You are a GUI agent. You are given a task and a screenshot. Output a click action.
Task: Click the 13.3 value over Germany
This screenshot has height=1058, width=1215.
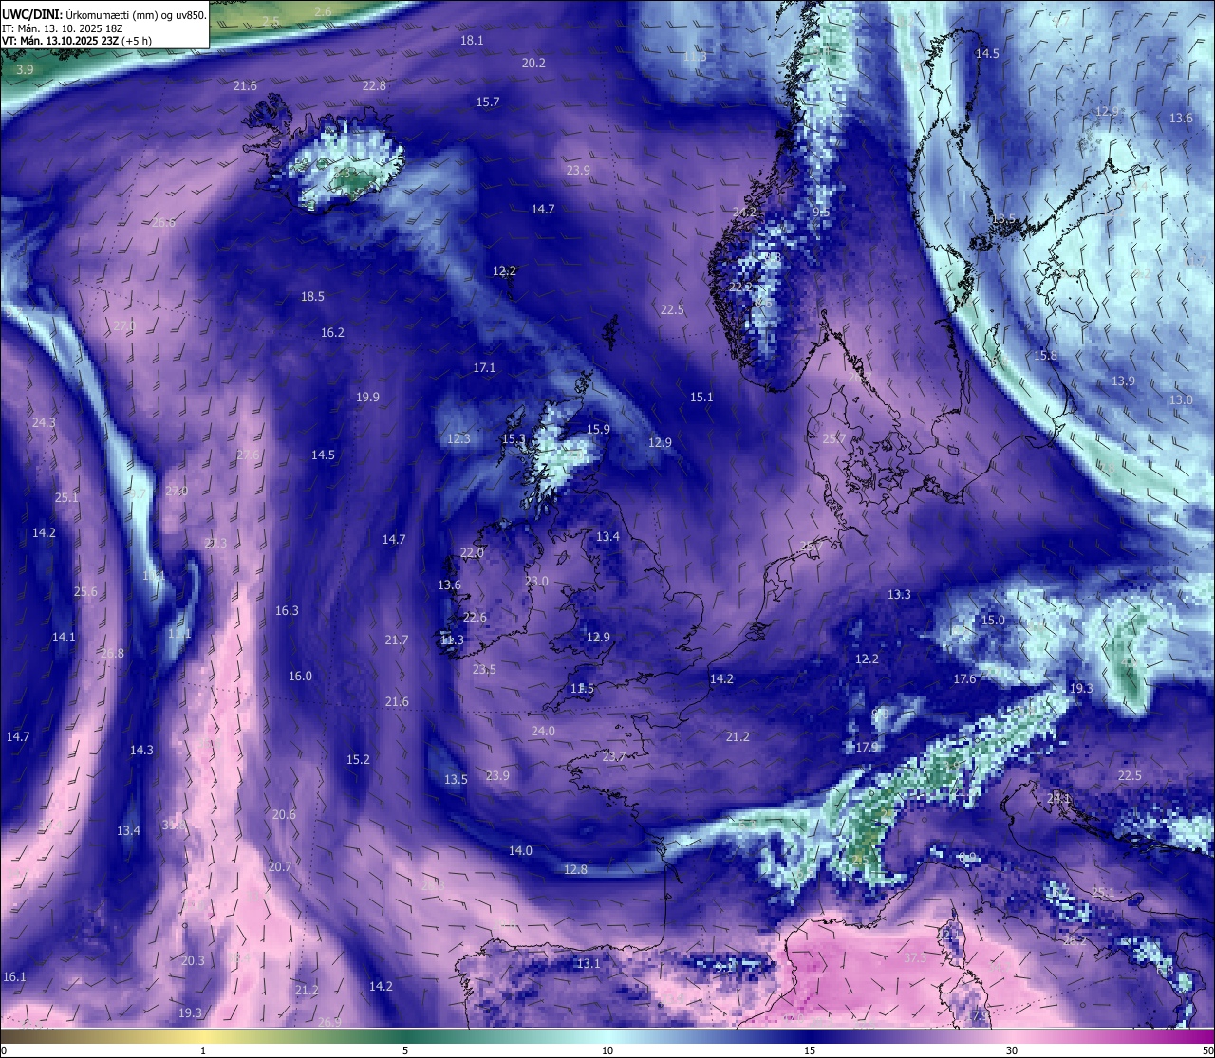[899, 595]
